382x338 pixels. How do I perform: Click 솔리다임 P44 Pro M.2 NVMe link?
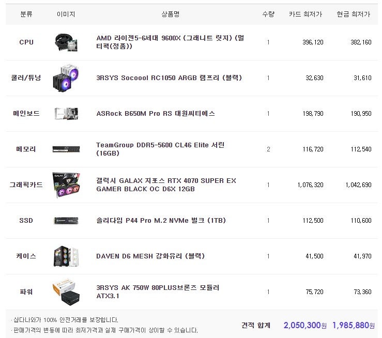coord(161,221)
